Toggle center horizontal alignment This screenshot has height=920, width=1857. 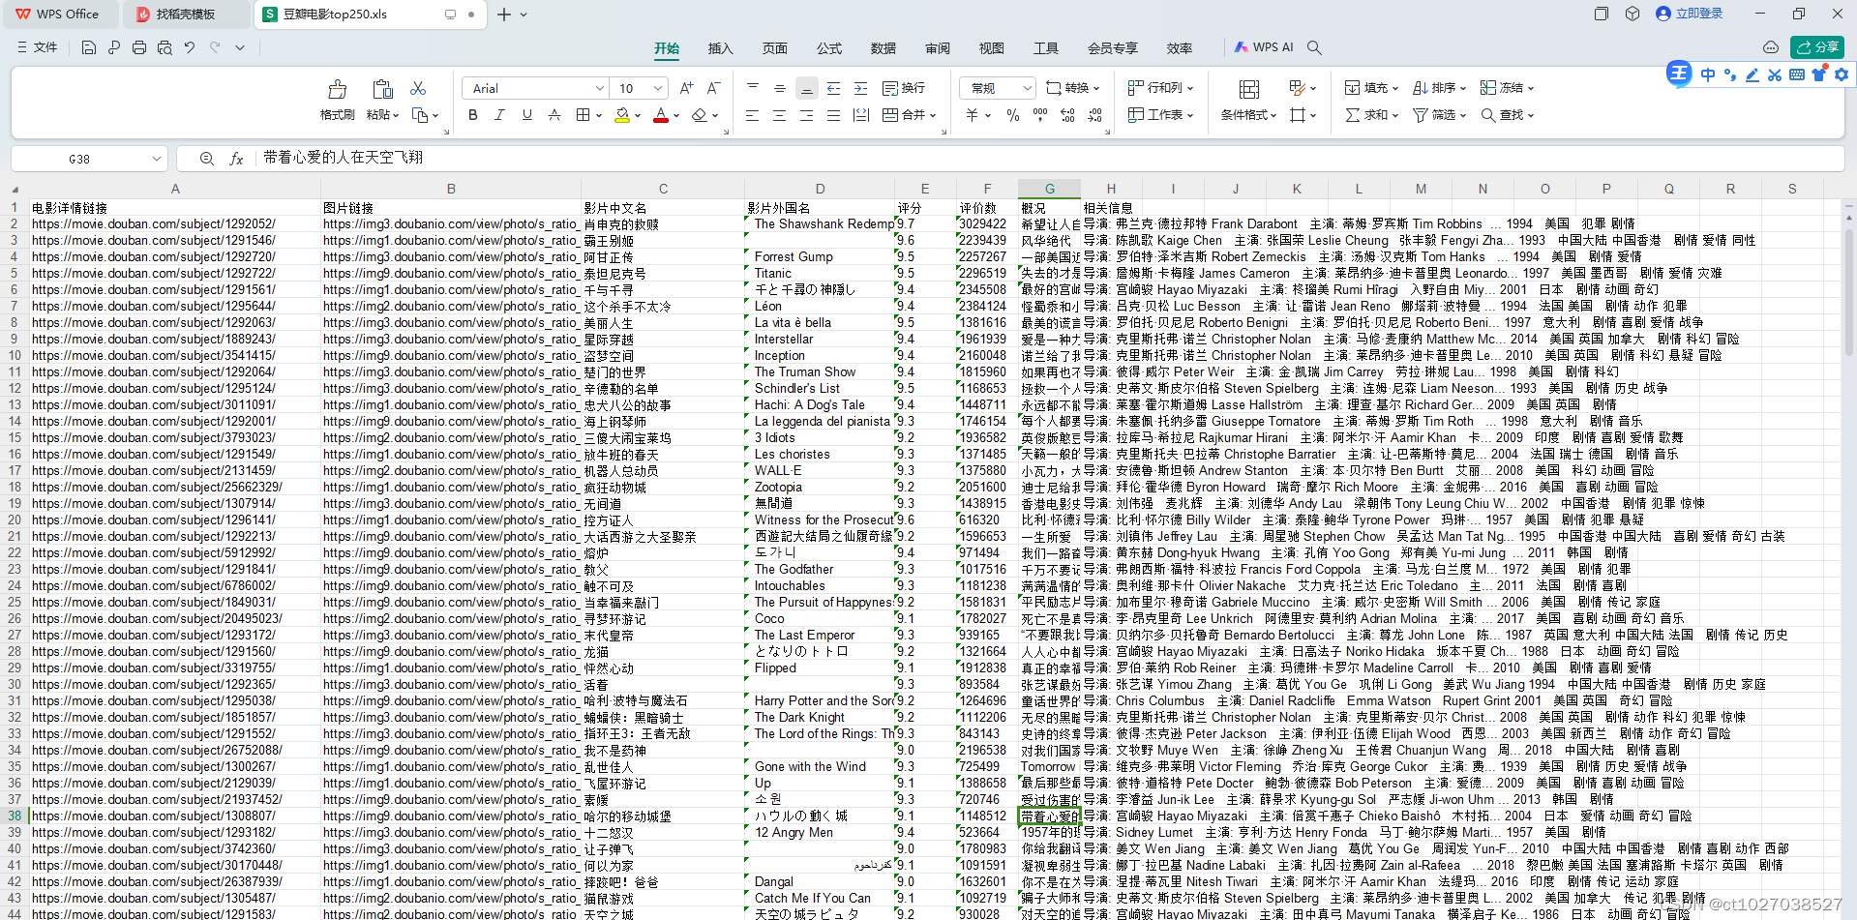click(779, 115)
